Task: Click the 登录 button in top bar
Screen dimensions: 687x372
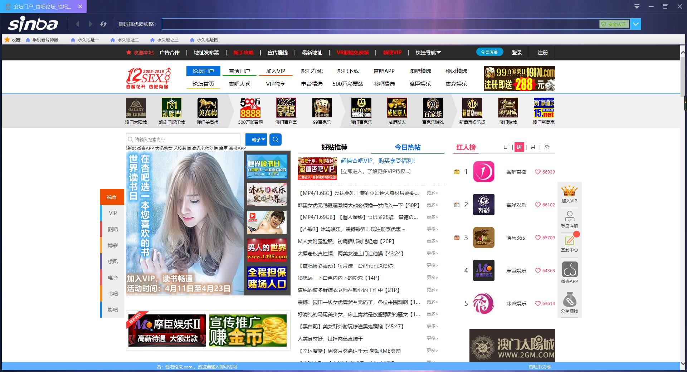Action: (x=517, y=53)
